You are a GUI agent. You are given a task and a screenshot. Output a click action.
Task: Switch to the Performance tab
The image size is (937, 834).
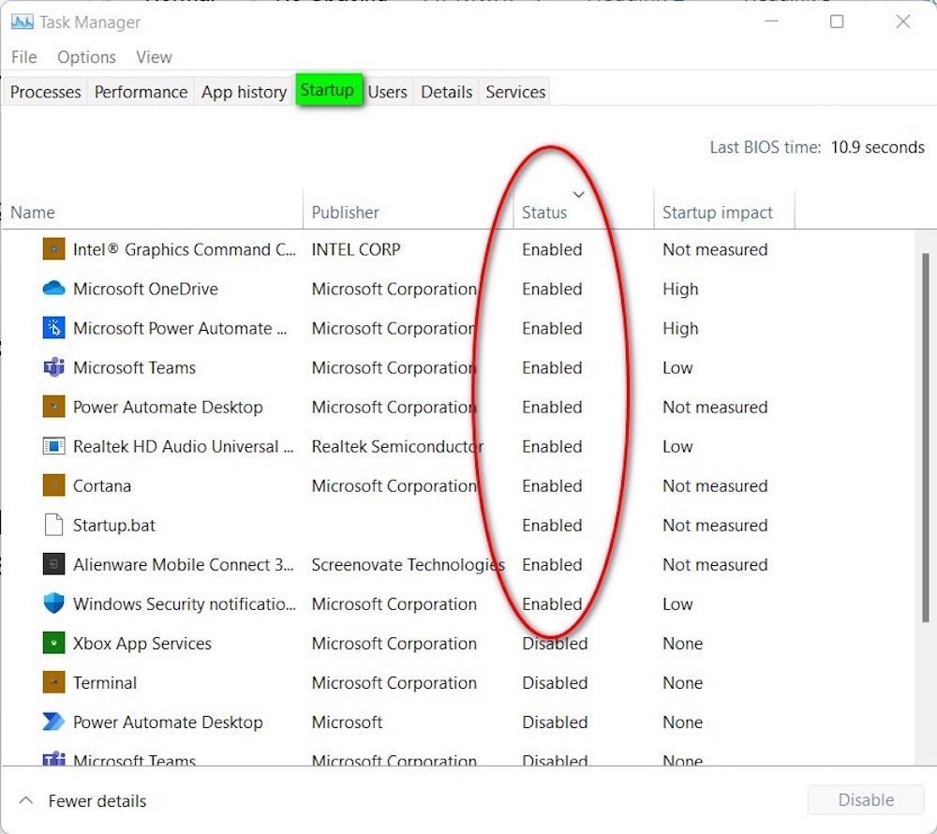(141, 91)
